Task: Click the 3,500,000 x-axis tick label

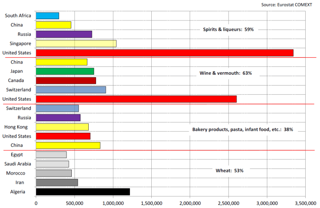Action: (306, 202)
